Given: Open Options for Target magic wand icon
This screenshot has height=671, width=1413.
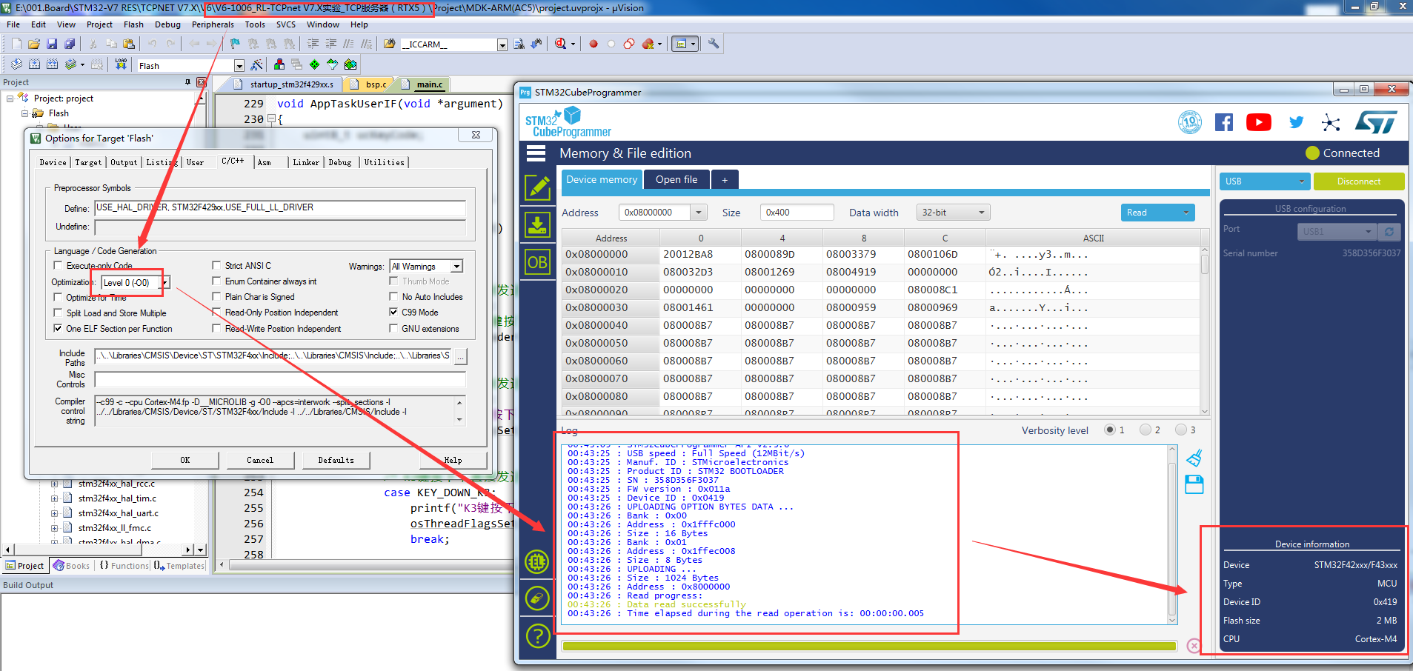Looking at the screenshot, I should tap(256, 65).
